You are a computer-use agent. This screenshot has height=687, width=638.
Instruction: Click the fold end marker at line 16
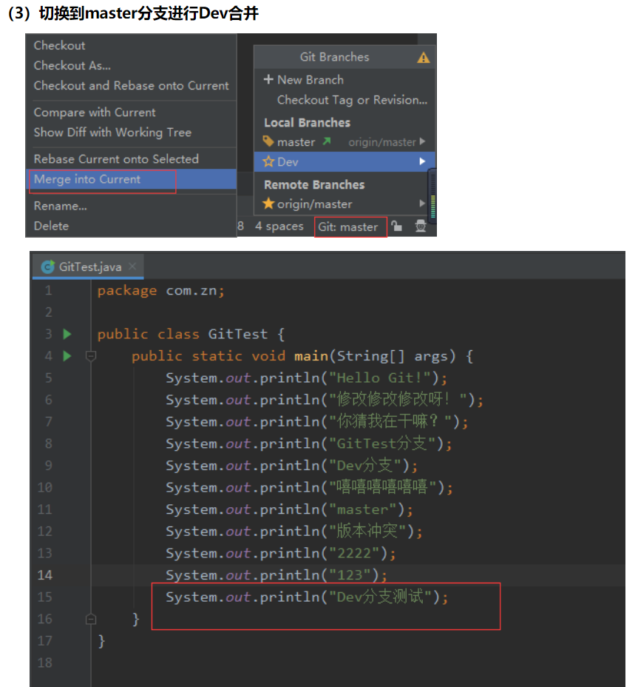(91, 619)
